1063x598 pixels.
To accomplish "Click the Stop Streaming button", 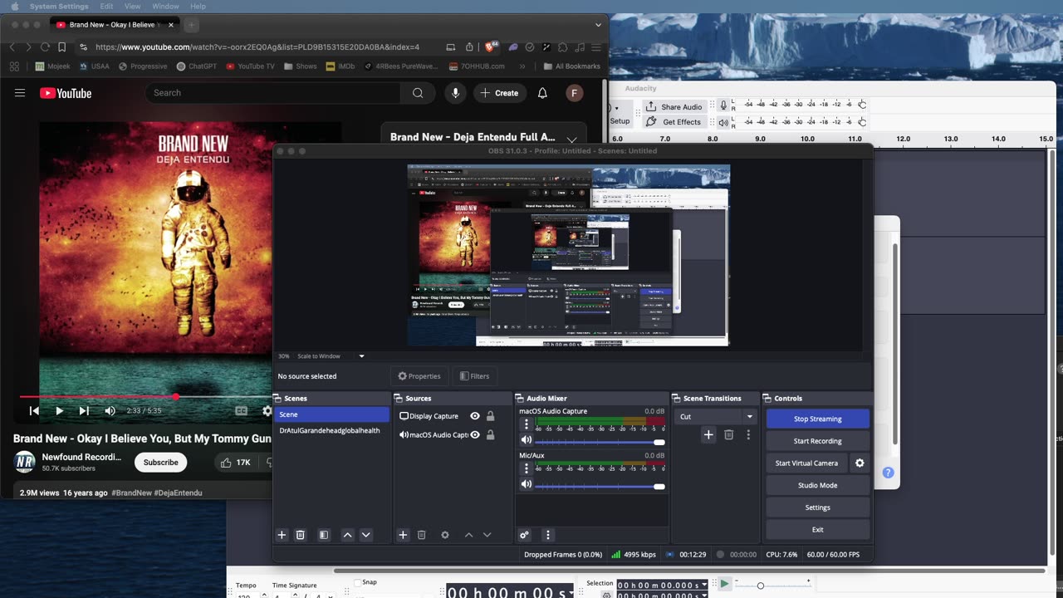I will pos(817,419).
